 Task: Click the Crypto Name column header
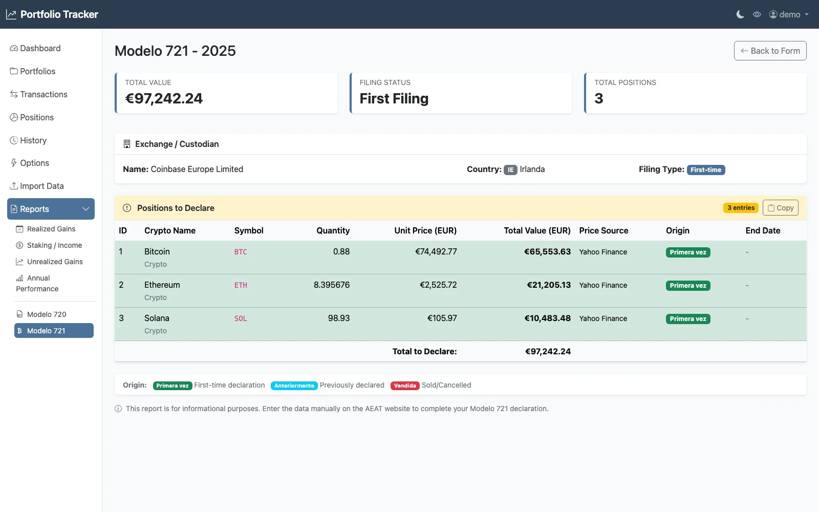(x=170, y=230)
